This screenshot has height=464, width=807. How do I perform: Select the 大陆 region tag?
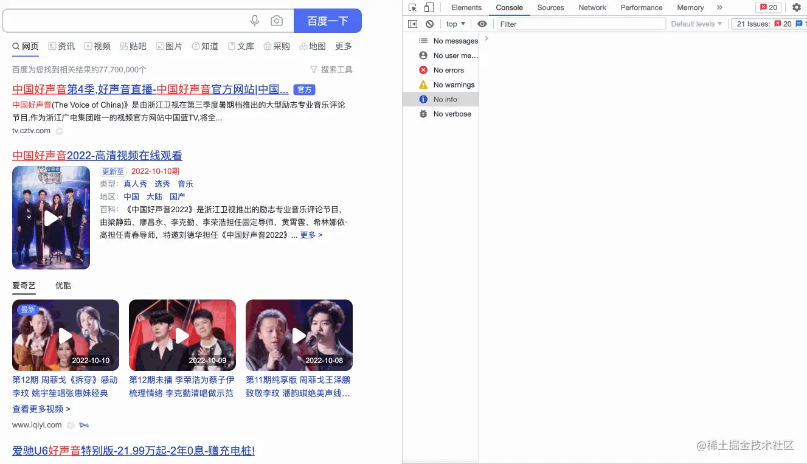[x=154, y=197]
